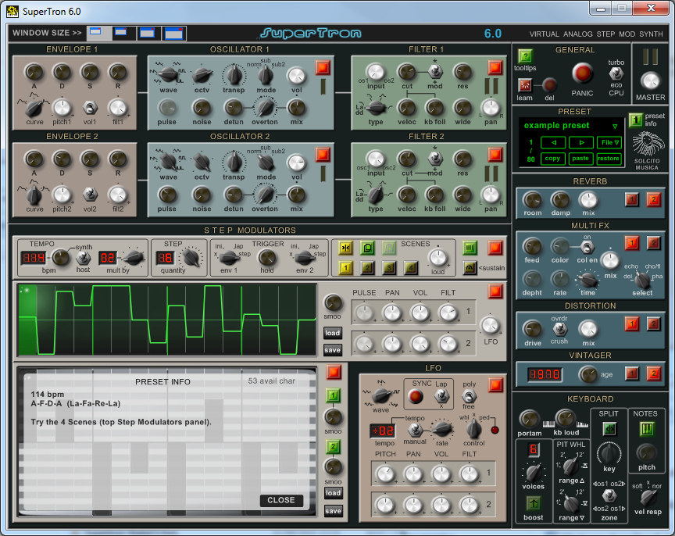Open preset info with the green i button
This screenshot has width=675, height=536.
(635, 120)
